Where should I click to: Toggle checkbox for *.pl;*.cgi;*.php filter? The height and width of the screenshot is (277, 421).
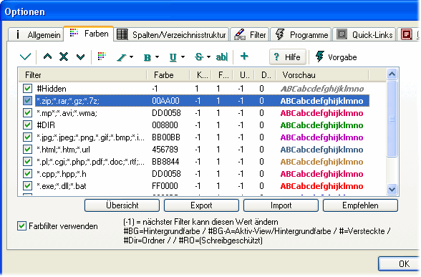(x=27, y=162)
